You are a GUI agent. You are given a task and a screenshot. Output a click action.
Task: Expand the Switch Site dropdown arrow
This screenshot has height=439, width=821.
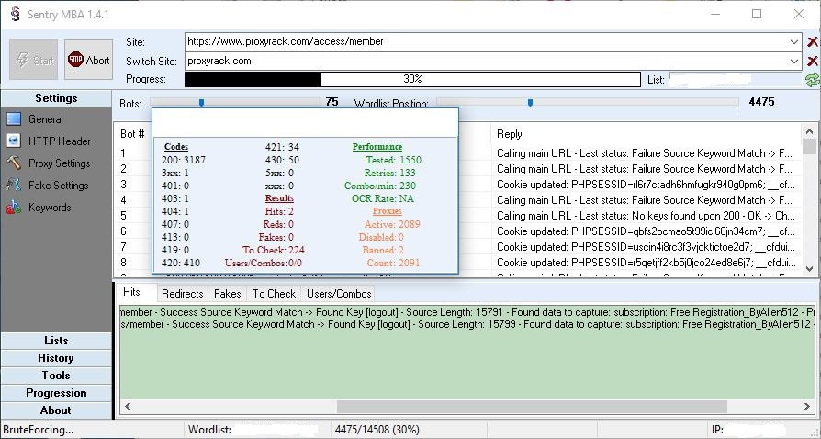coord(793,62)
